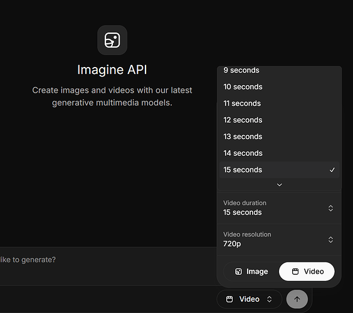
Task: Switch to Image generation mode
Action: click(x=251, y=272)
